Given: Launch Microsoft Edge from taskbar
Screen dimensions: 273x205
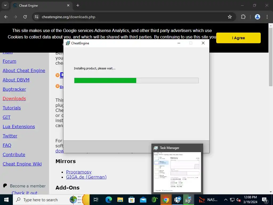Looking at the screenshot, I should (109, 200).
